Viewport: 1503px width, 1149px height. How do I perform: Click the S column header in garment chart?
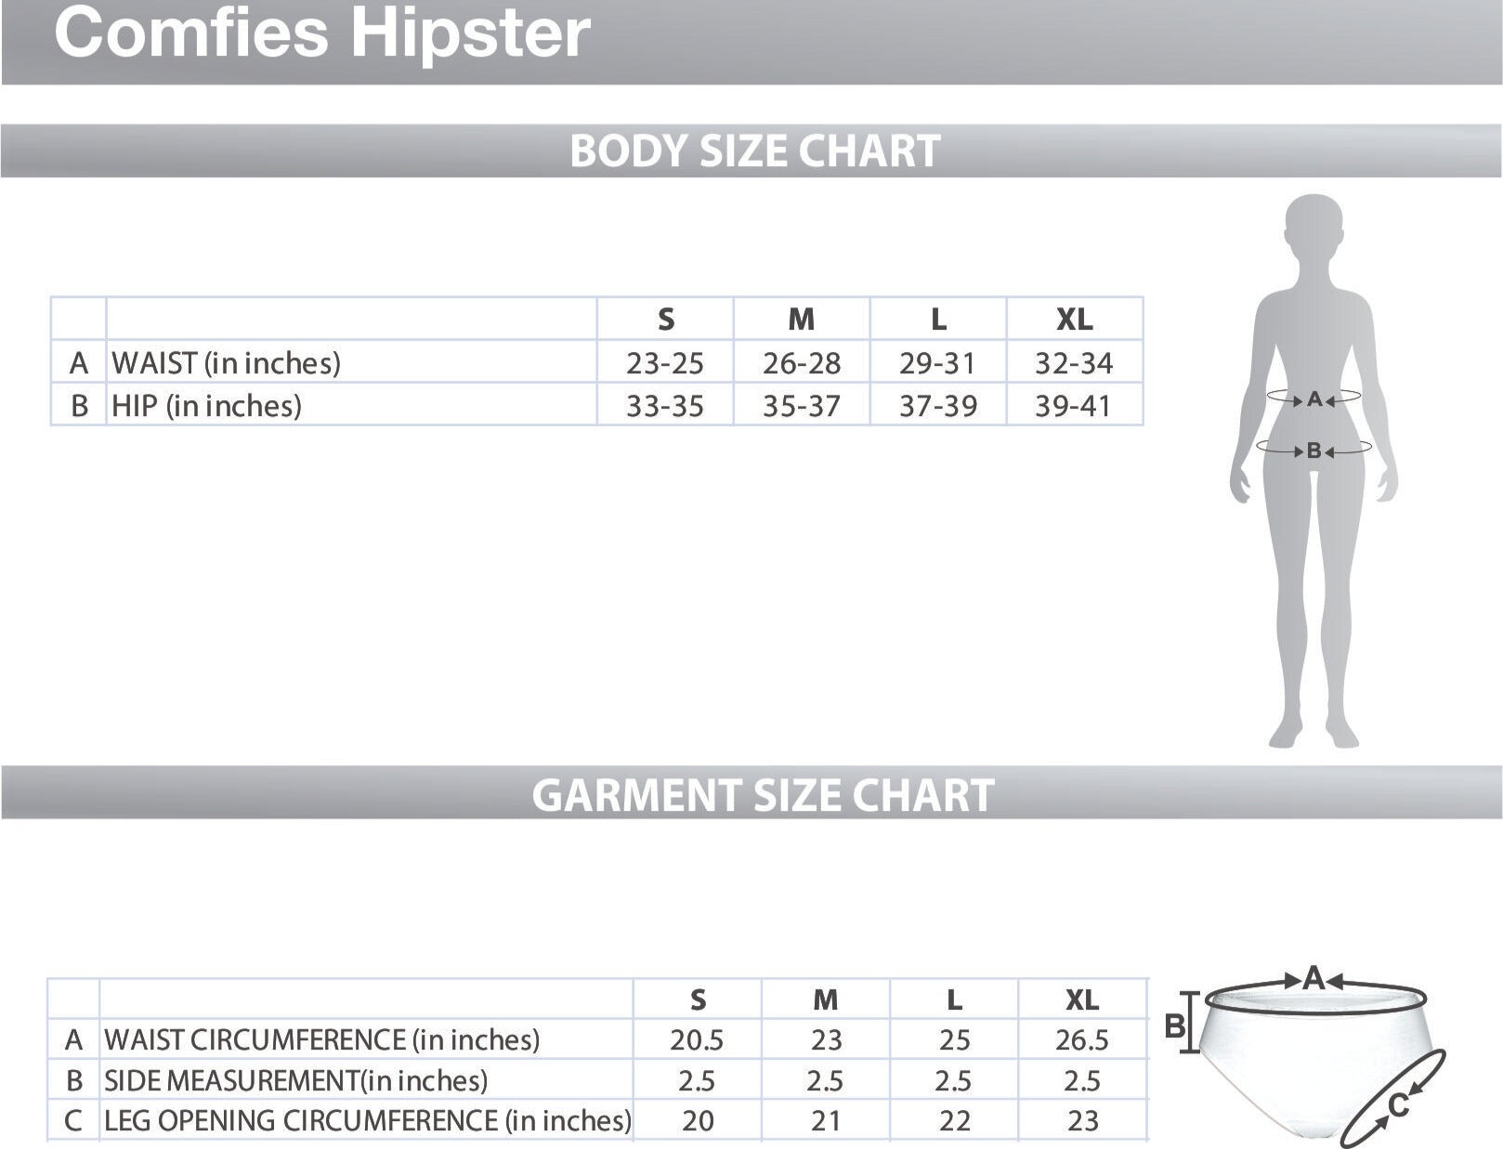click(698, 1000)
